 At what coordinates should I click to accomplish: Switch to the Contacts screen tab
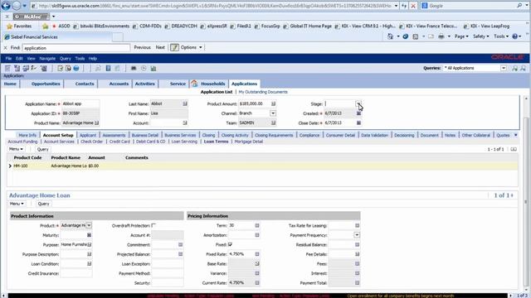click(x=85, y=84)
